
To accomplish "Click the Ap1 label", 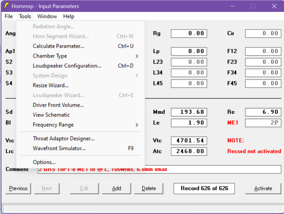I will pos(10,51).
